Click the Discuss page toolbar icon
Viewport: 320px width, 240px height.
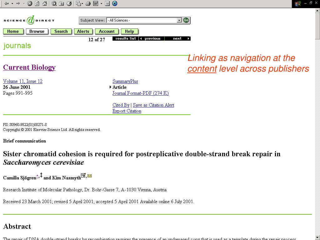coord(107,3)
